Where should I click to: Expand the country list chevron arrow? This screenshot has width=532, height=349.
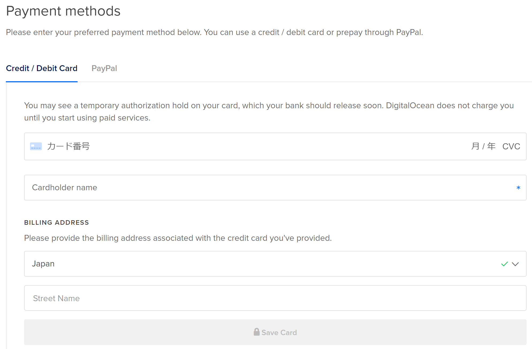tap(515, 264)
